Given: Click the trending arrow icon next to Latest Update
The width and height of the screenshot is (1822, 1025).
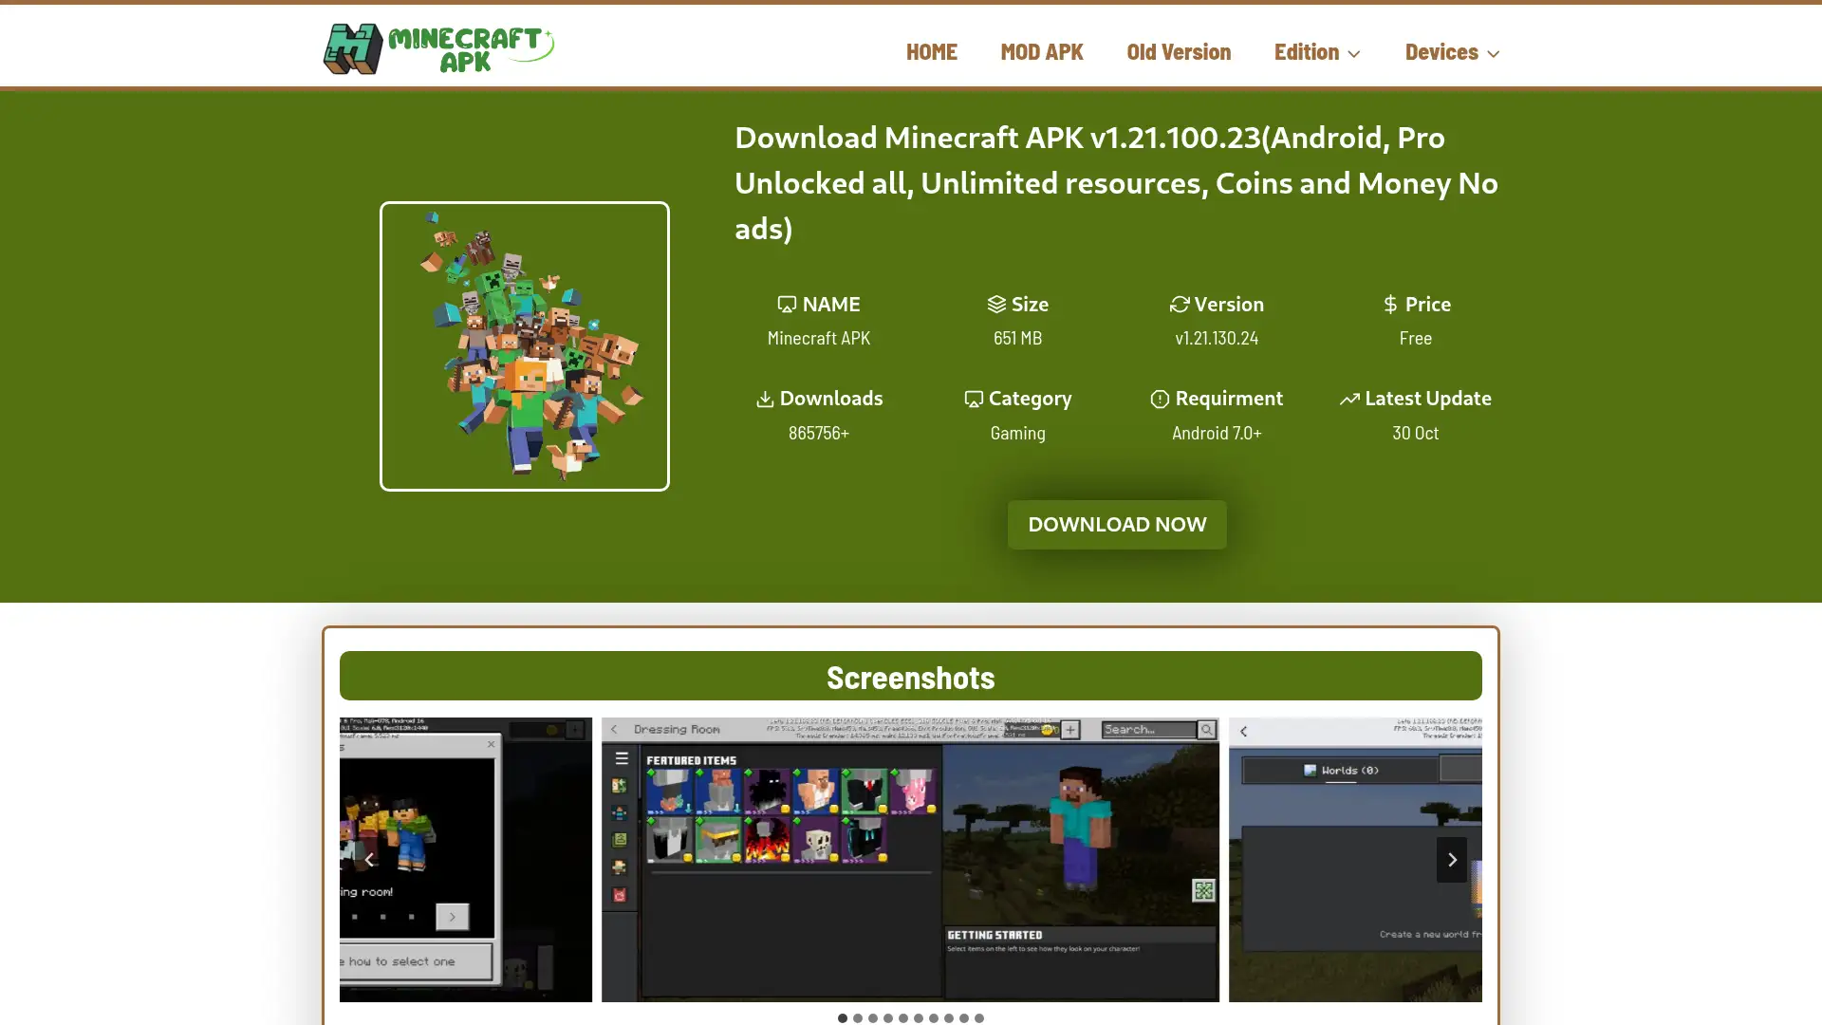Looking at the screenshot, I should [1349, 399].
